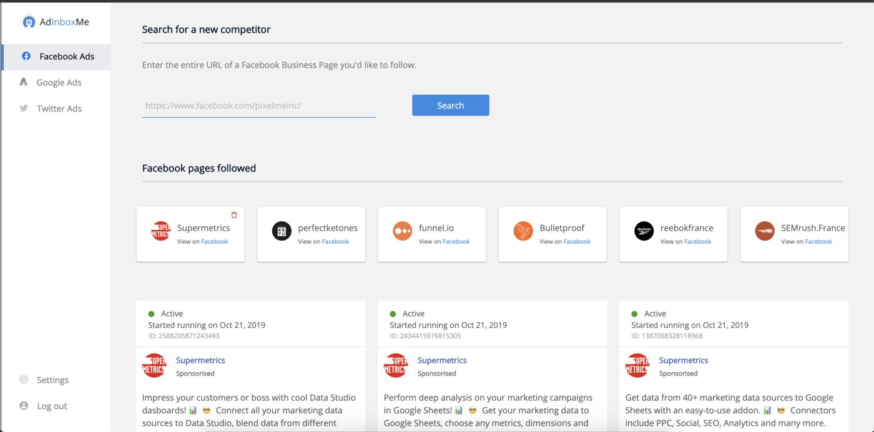Click the "Search for a new competitor" heading
Viewport: 874px width, 432px height.
(206, 29)
